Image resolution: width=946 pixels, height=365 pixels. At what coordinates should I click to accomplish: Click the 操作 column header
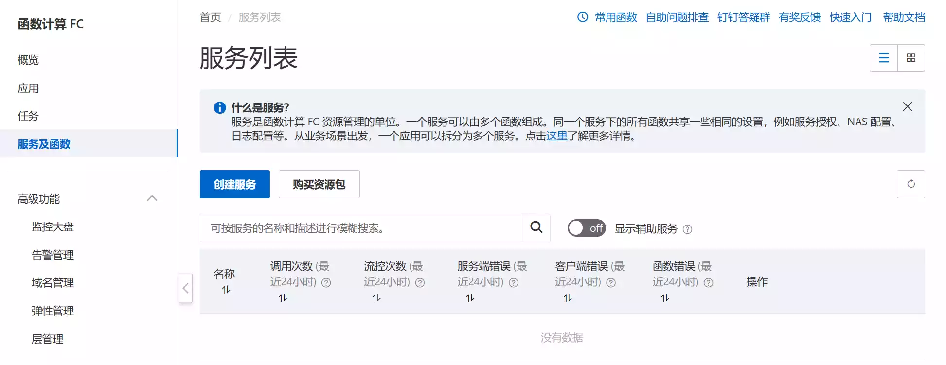[x=757, y=282]
